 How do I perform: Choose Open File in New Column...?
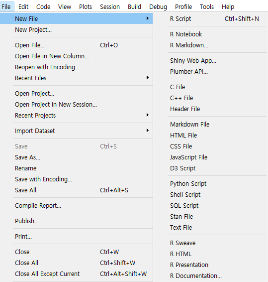[x=76, y=56]
